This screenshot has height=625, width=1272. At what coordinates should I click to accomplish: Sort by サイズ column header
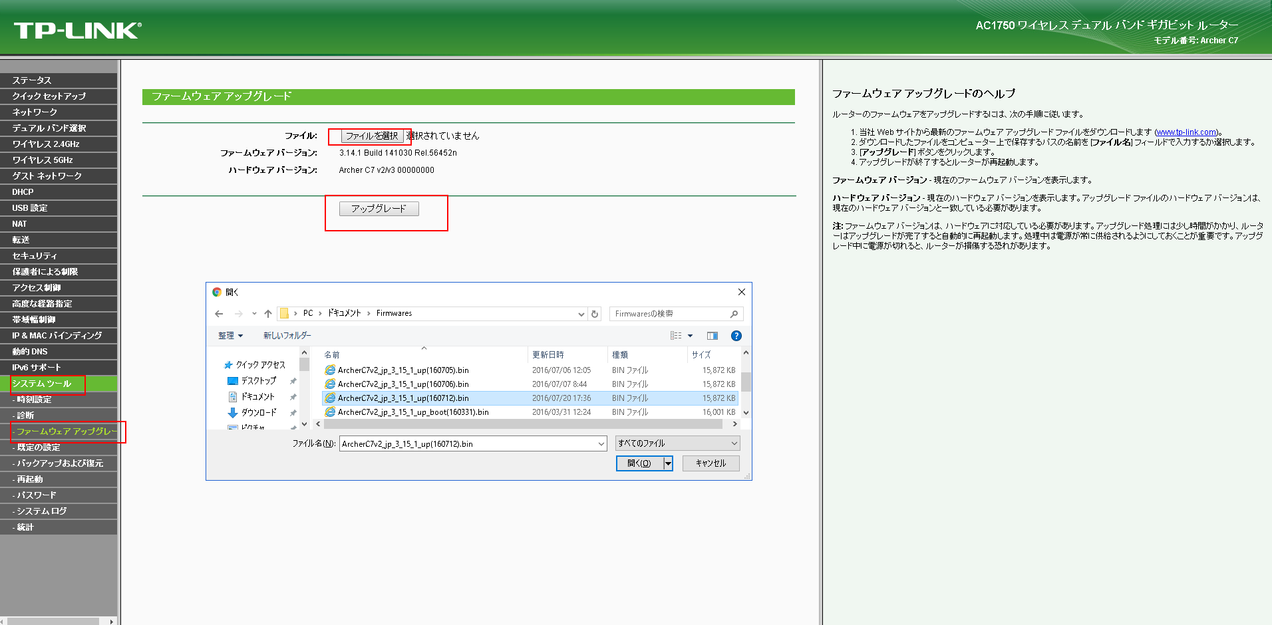(x=713, y=354)
